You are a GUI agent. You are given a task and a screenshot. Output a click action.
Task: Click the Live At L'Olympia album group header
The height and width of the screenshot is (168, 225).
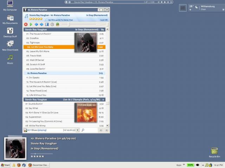pyautogui.click(x=64, y=99)
